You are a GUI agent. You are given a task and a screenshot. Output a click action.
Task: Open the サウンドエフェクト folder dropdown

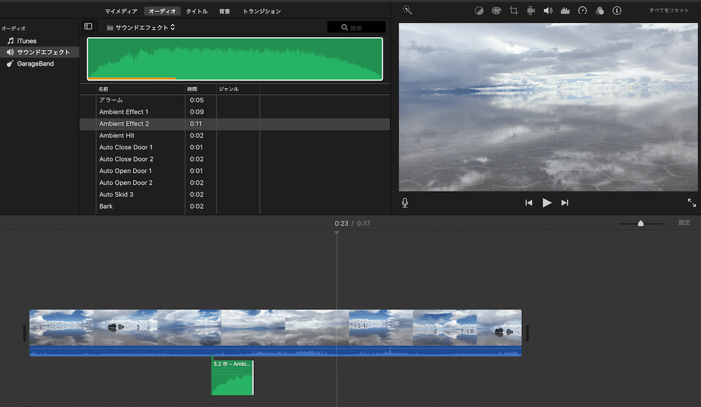[141, 27]
